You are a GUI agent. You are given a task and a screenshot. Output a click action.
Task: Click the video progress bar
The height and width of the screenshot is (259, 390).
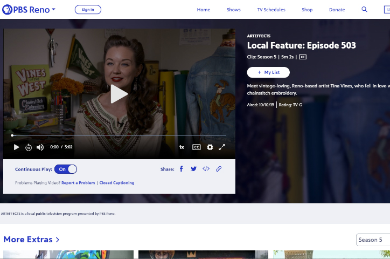(119, 135)
